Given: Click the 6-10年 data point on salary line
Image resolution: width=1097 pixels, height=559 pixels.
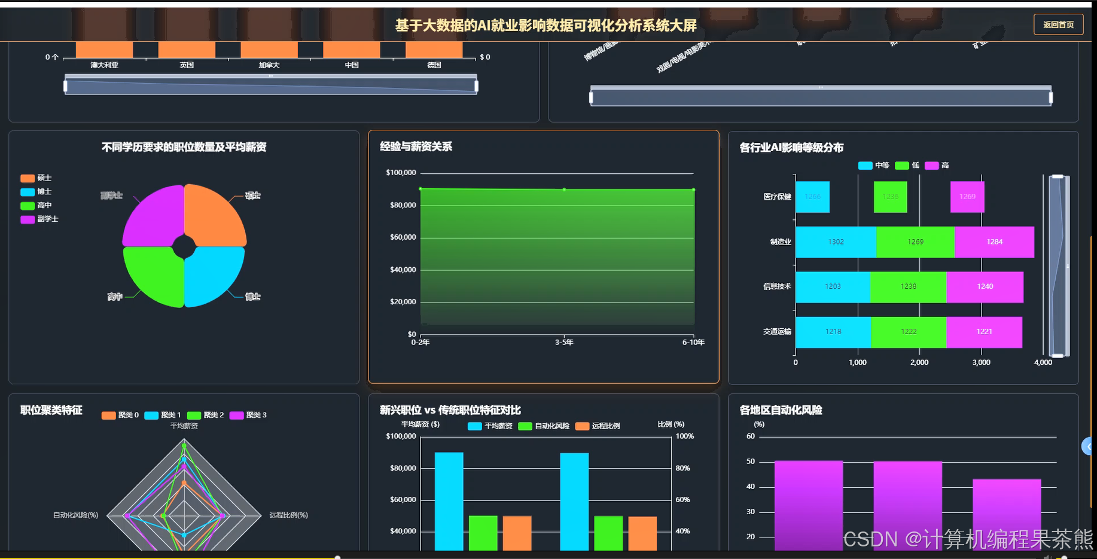Looking at the screenshot, I should [x=694, y=190].
